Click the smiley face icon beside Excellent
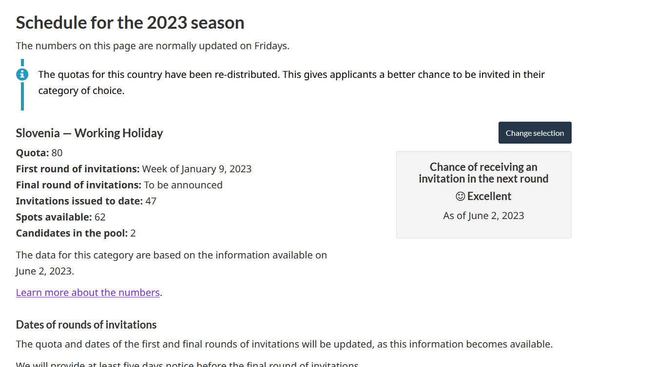 point(460,196)
